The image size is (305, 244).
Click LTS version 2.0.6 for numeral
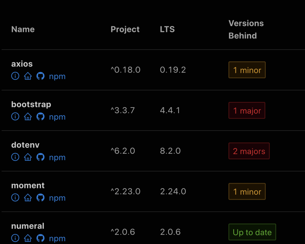[x=170, y=232]
